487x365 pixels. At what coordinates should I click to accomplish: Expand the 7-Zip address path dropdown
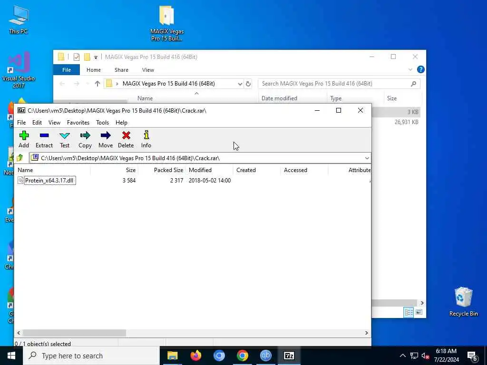tap(367, 158)
